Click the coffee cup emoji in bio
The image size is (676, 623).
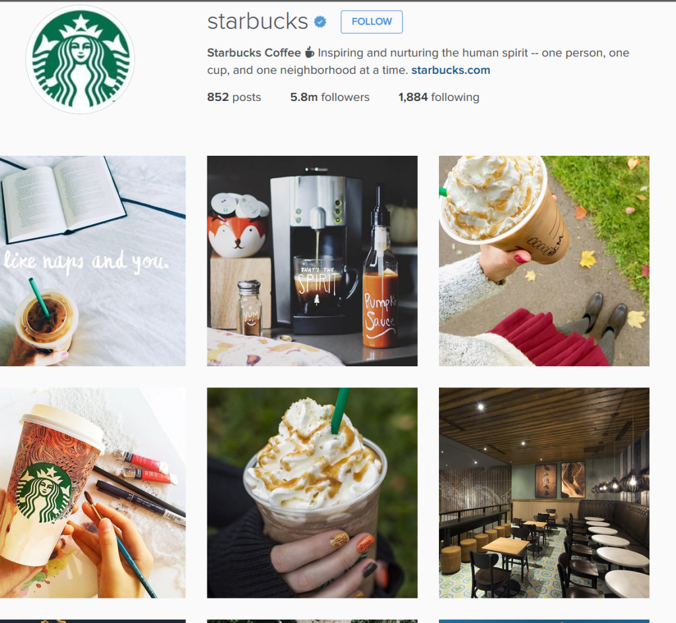pos(310,53)
